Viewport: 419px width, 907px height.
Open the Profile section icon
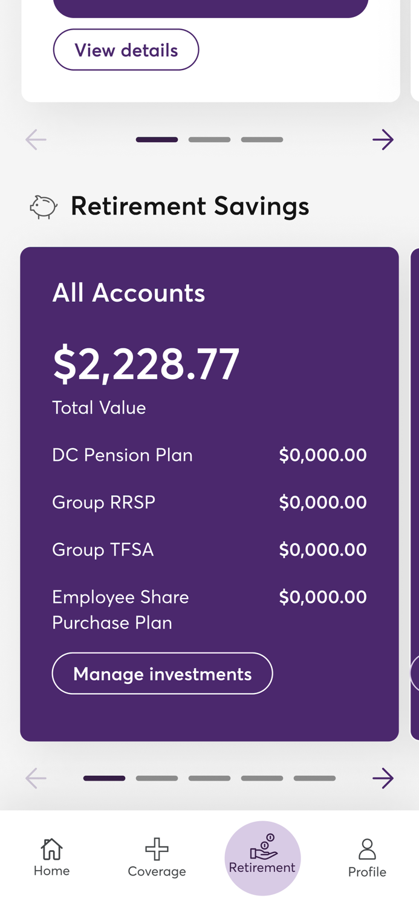[x=367, y=848]
